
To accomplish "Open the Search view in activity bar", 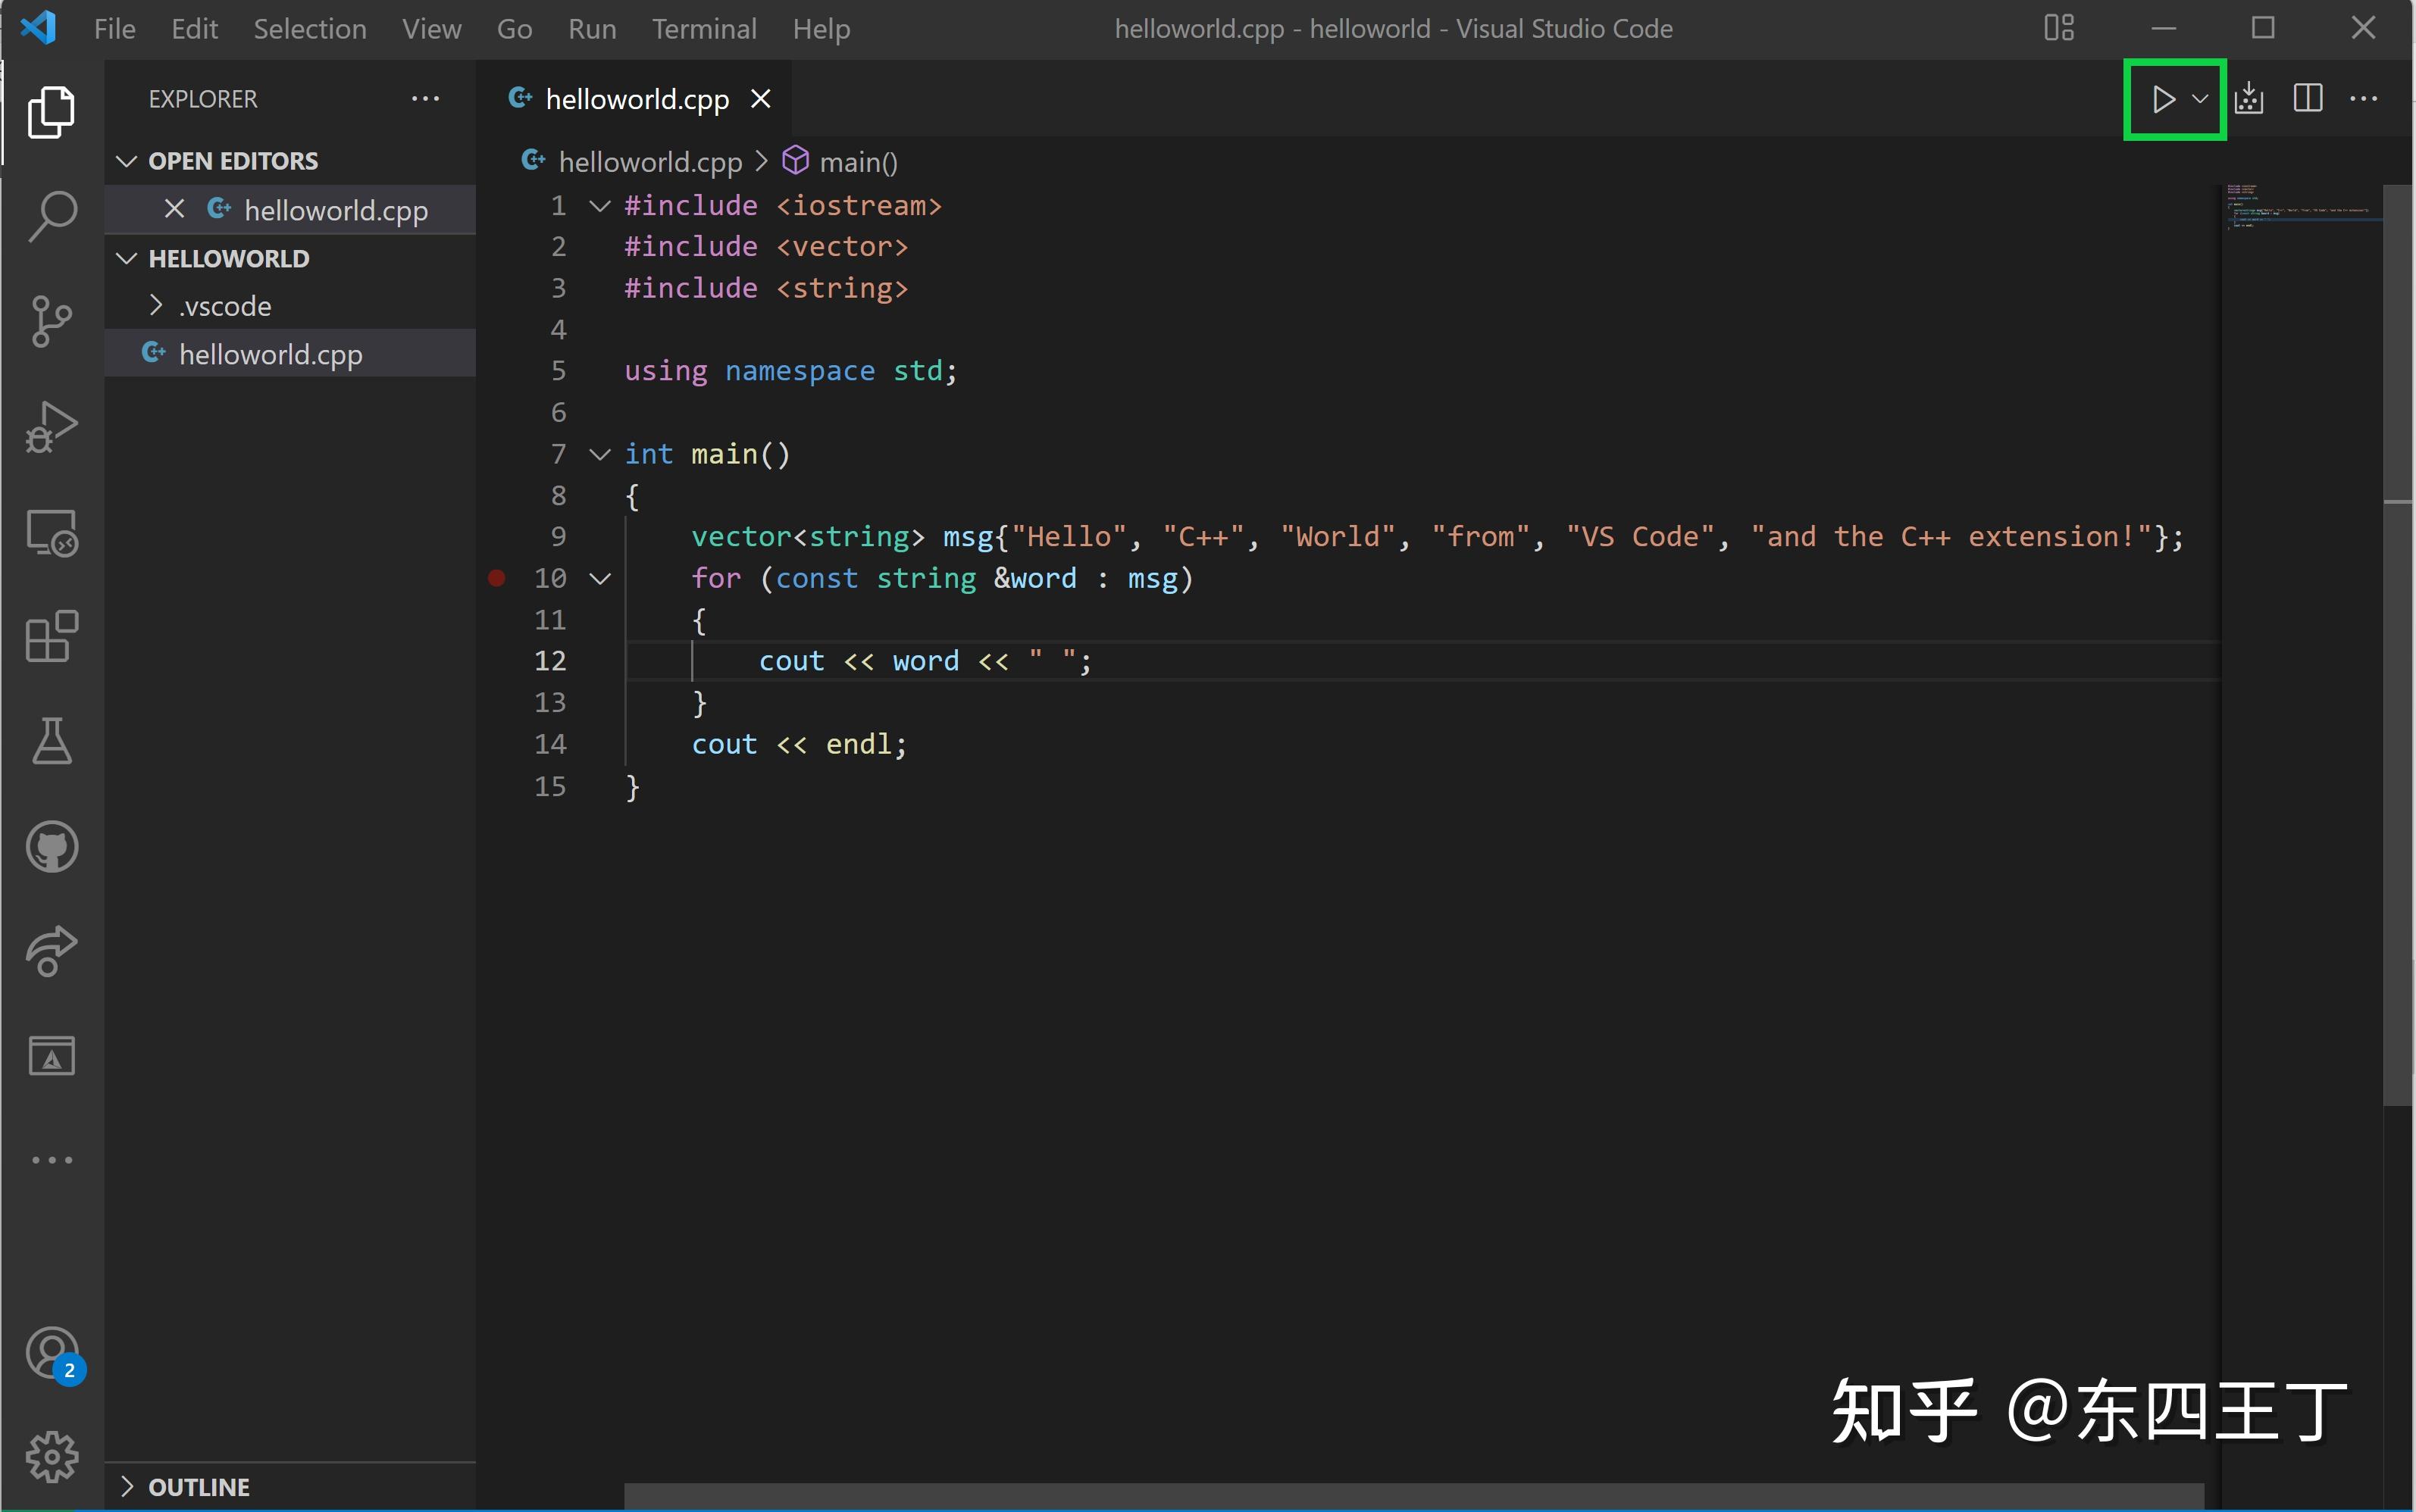I will tap(51, 216).
